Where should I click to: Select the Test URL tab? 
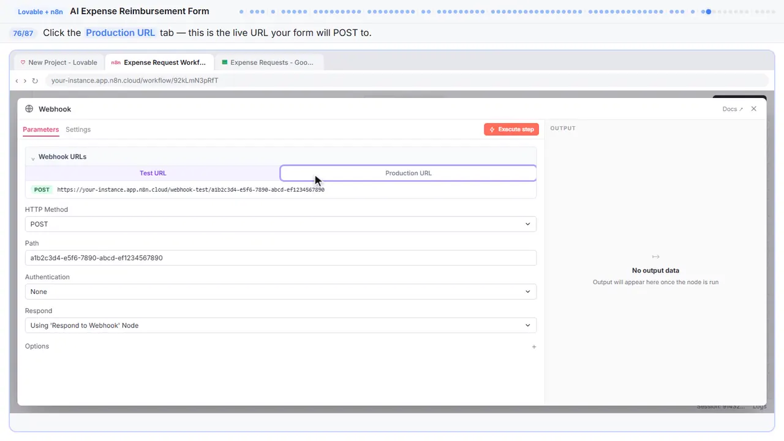(153, 173)
